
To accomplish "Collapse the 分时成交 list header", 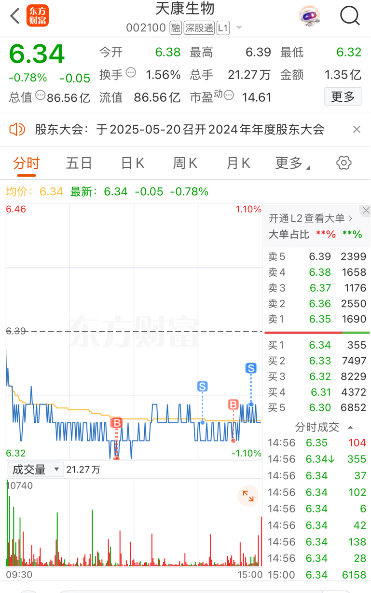I will (324, 427).
